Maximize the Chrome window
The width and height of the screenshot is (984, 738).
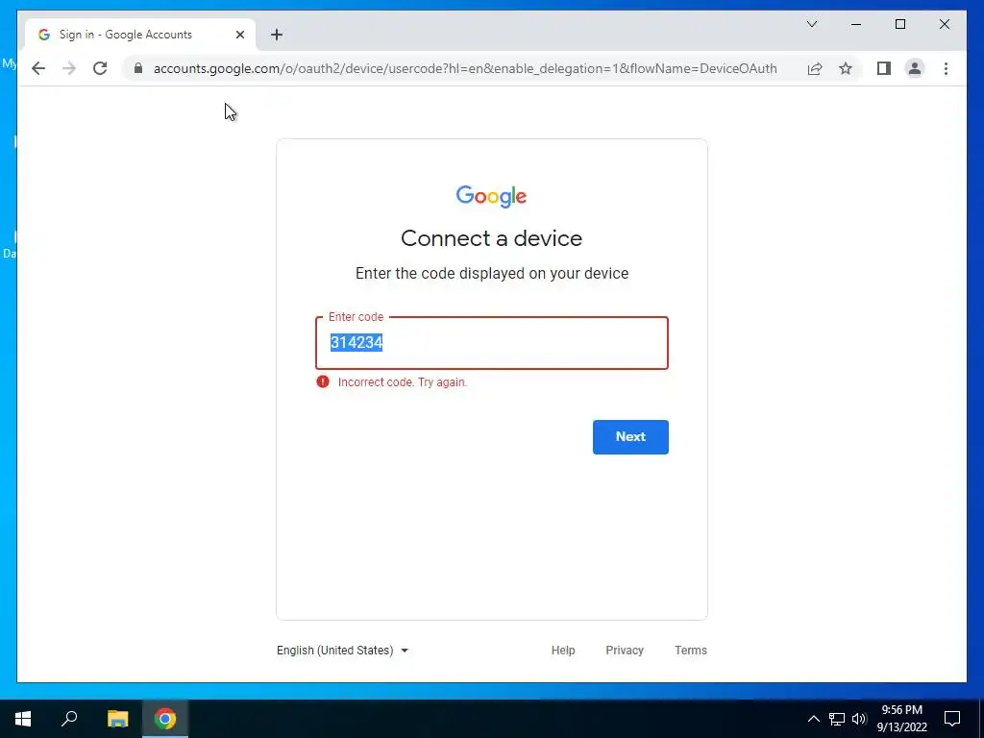click(899, 24)
